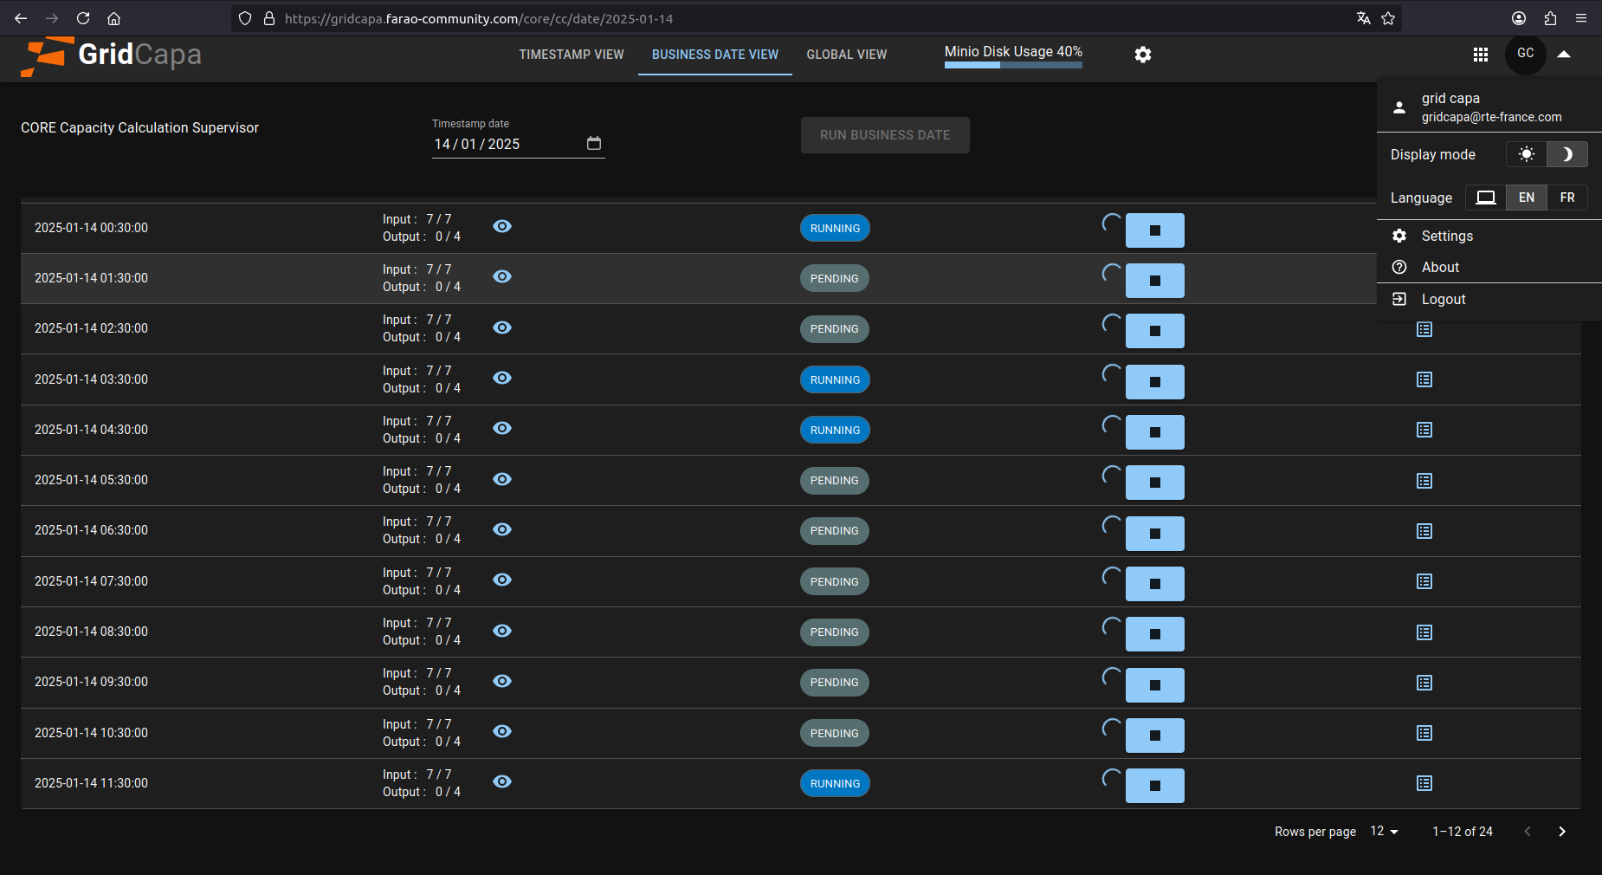Click the GC user avatar

click(1525, 54)
